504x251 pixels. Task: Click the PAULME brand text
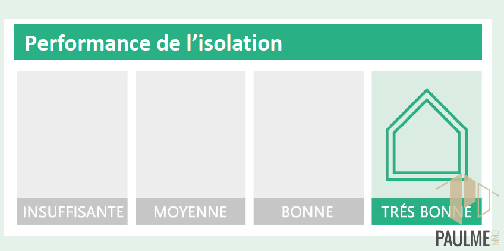click(462, 239)
